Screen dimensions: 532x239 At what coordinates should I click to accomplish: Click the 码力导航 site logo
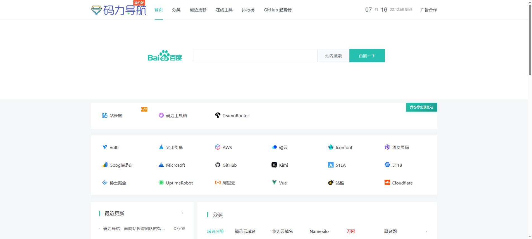click(x=119, y=10)
